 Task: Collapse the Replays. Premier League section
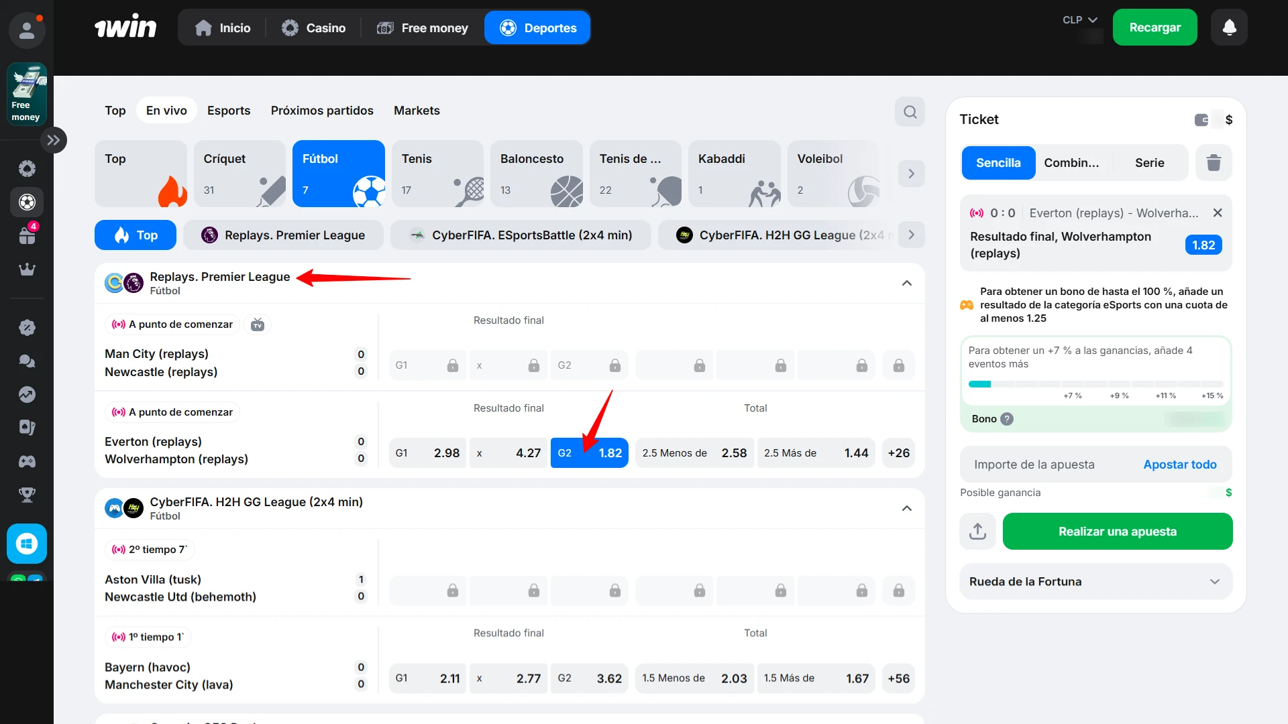906,283
